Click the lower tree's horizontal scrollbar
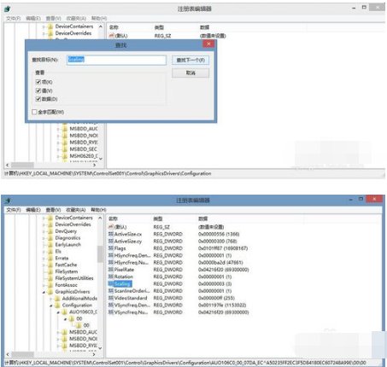Screen dimensions: 387x367 coord(51,354)
